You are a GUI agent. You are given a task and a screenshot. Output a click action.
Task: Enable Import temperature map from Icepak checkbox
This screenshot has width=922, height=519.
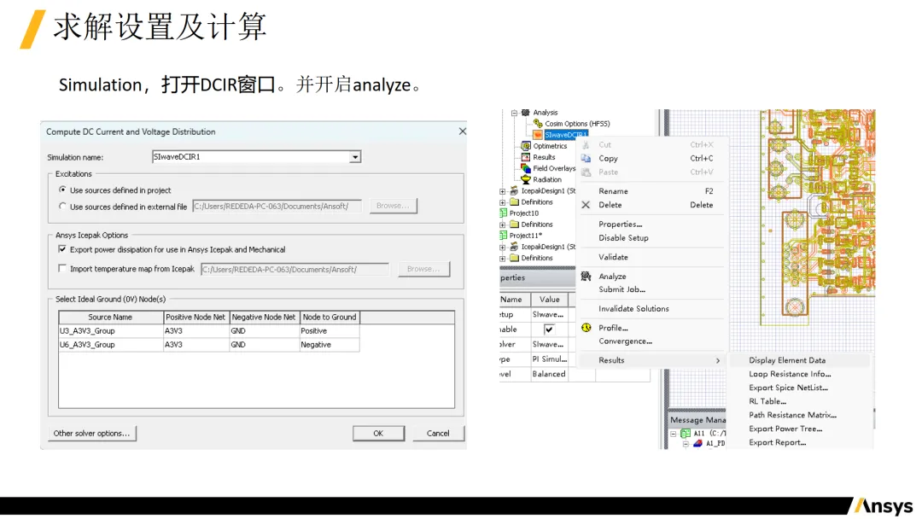(62, 269)
